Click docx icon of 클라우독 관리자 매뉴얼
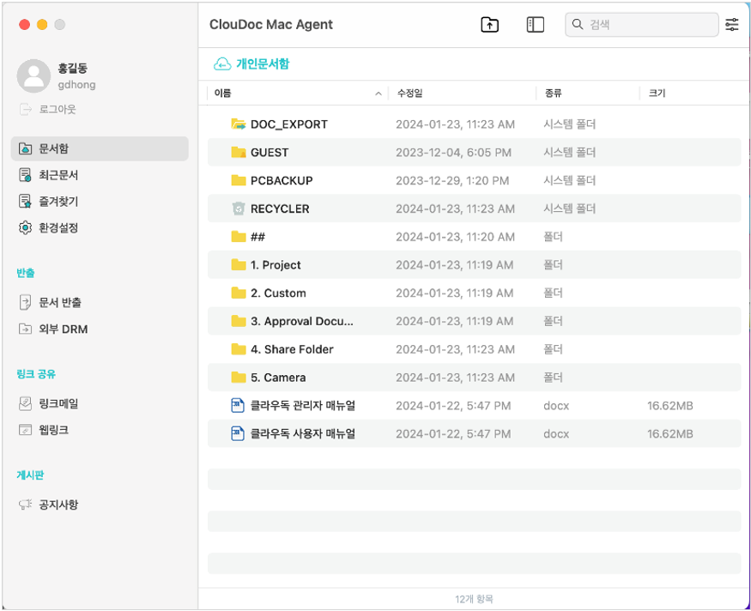751x611 pixels. 238,406
